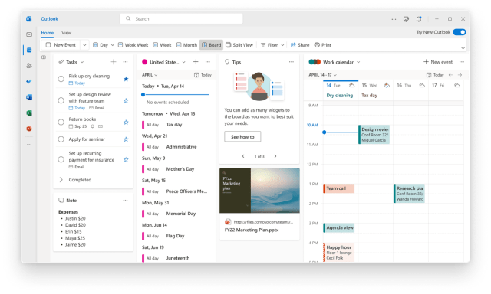Viewport: 491px width, 294px height.
Task: Open New Event dropdown arrow
Action: pyautogui.click(x=84, y=45)
